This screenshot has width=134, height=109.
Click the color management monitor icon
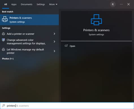pos(3,40)
